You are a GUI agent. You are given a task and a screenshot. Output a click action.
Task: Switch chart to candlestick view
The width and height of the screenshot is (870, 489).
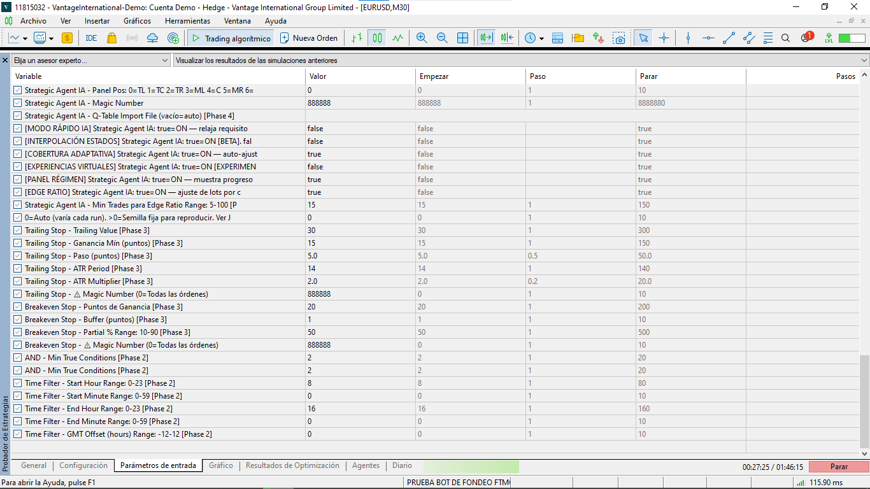[x=378, y=38]
